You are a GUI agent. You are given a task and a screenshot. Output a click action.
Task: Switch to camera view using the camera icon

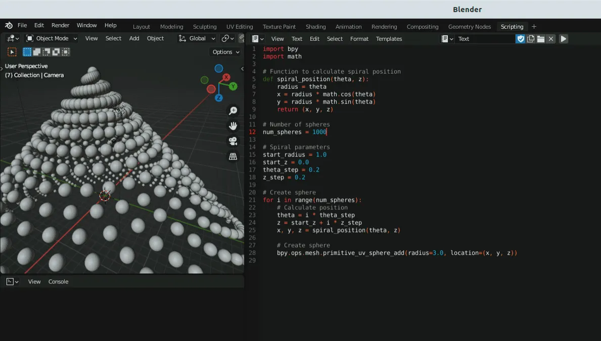click(233, 142)
